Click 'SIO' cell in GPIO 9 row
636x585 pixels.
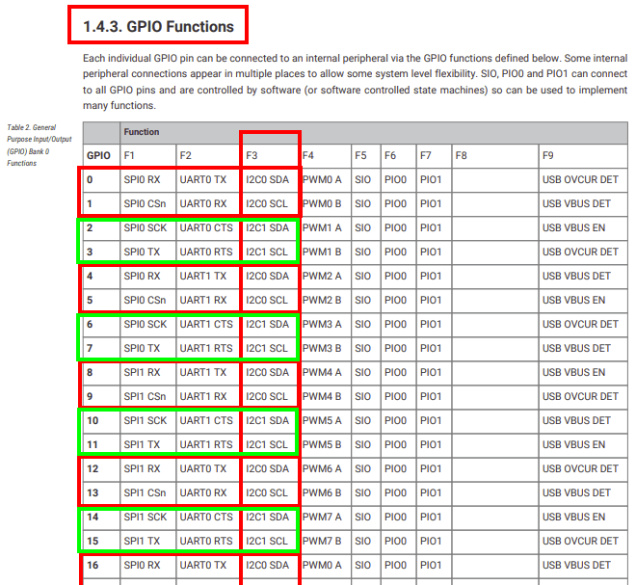362,396
